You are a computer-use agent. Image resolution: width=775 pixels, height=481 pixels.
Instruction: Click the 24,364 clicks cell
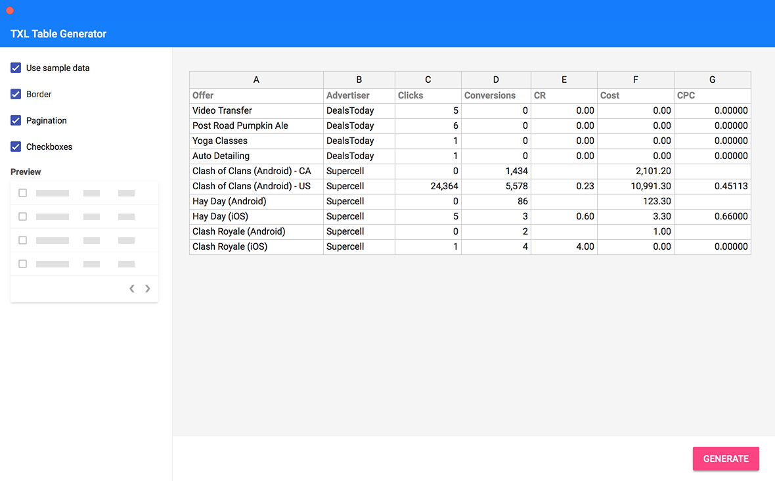pyautogui.click(x=428, y=187)
